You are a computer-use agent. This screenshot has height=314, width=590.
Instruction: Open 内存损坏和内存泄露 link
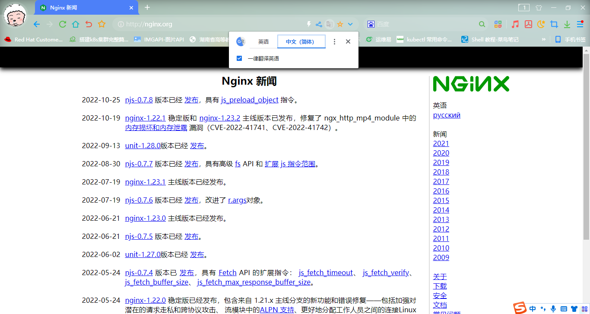point(156,127)
